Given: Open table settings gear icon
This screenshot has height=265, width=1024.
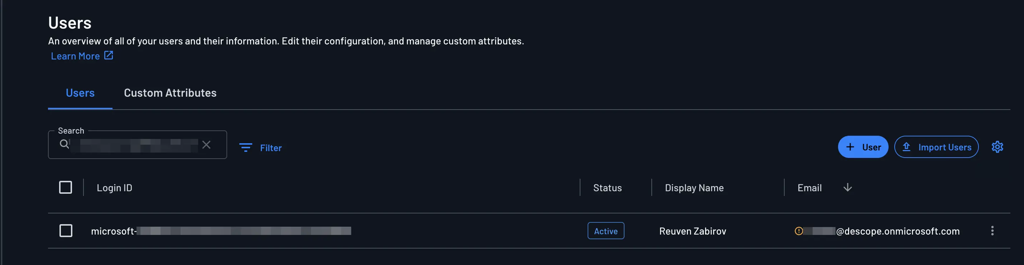Looking at the screenshot, I should 997,147.
